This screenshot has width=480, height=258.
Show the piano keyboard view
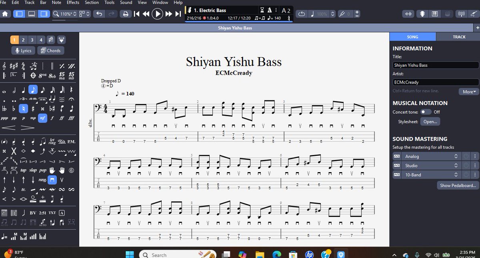pyautogui.click(x=435, y=14)
